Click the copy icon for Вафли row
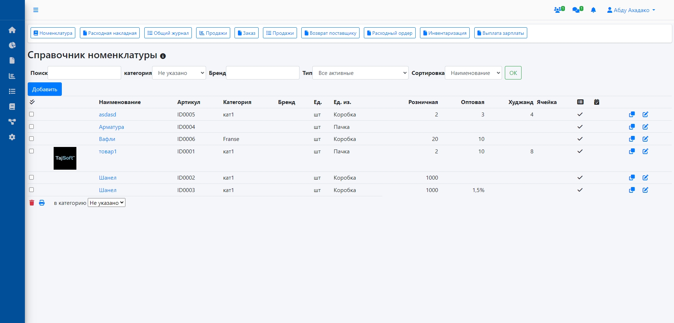Screen dimensions: 674x323 [x=632, y=139]
